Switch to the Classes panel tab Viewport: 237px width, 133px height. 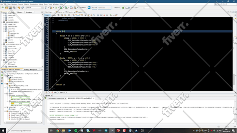point(20,12)
